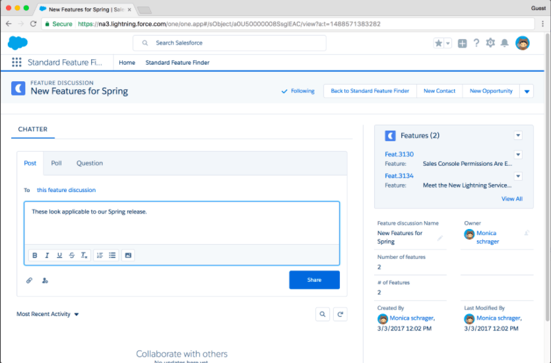The height and width of the screenshot is (363, 551).
Task: Open the user profile avatar menu
Action: [x=523, y=43]
